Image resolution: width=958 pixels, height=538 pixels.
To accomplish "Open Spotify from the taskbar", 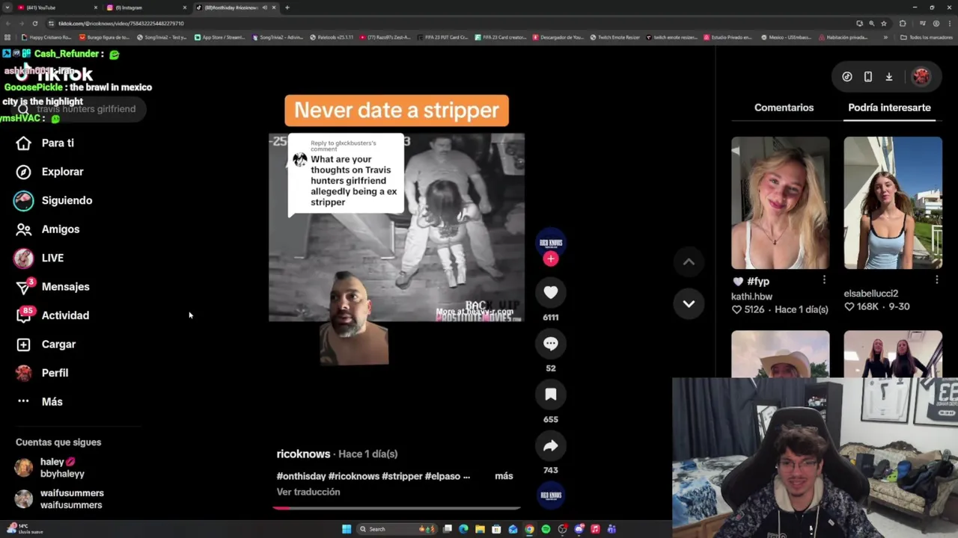I will (546, 529).
